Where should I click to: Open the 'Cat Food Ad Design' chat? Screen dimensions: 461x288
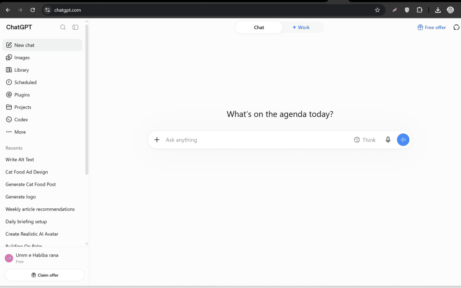click(x=42, y=172)
